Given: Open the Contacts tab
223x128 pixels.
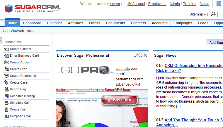Looking at the screenshot, I should coord(138,23).
